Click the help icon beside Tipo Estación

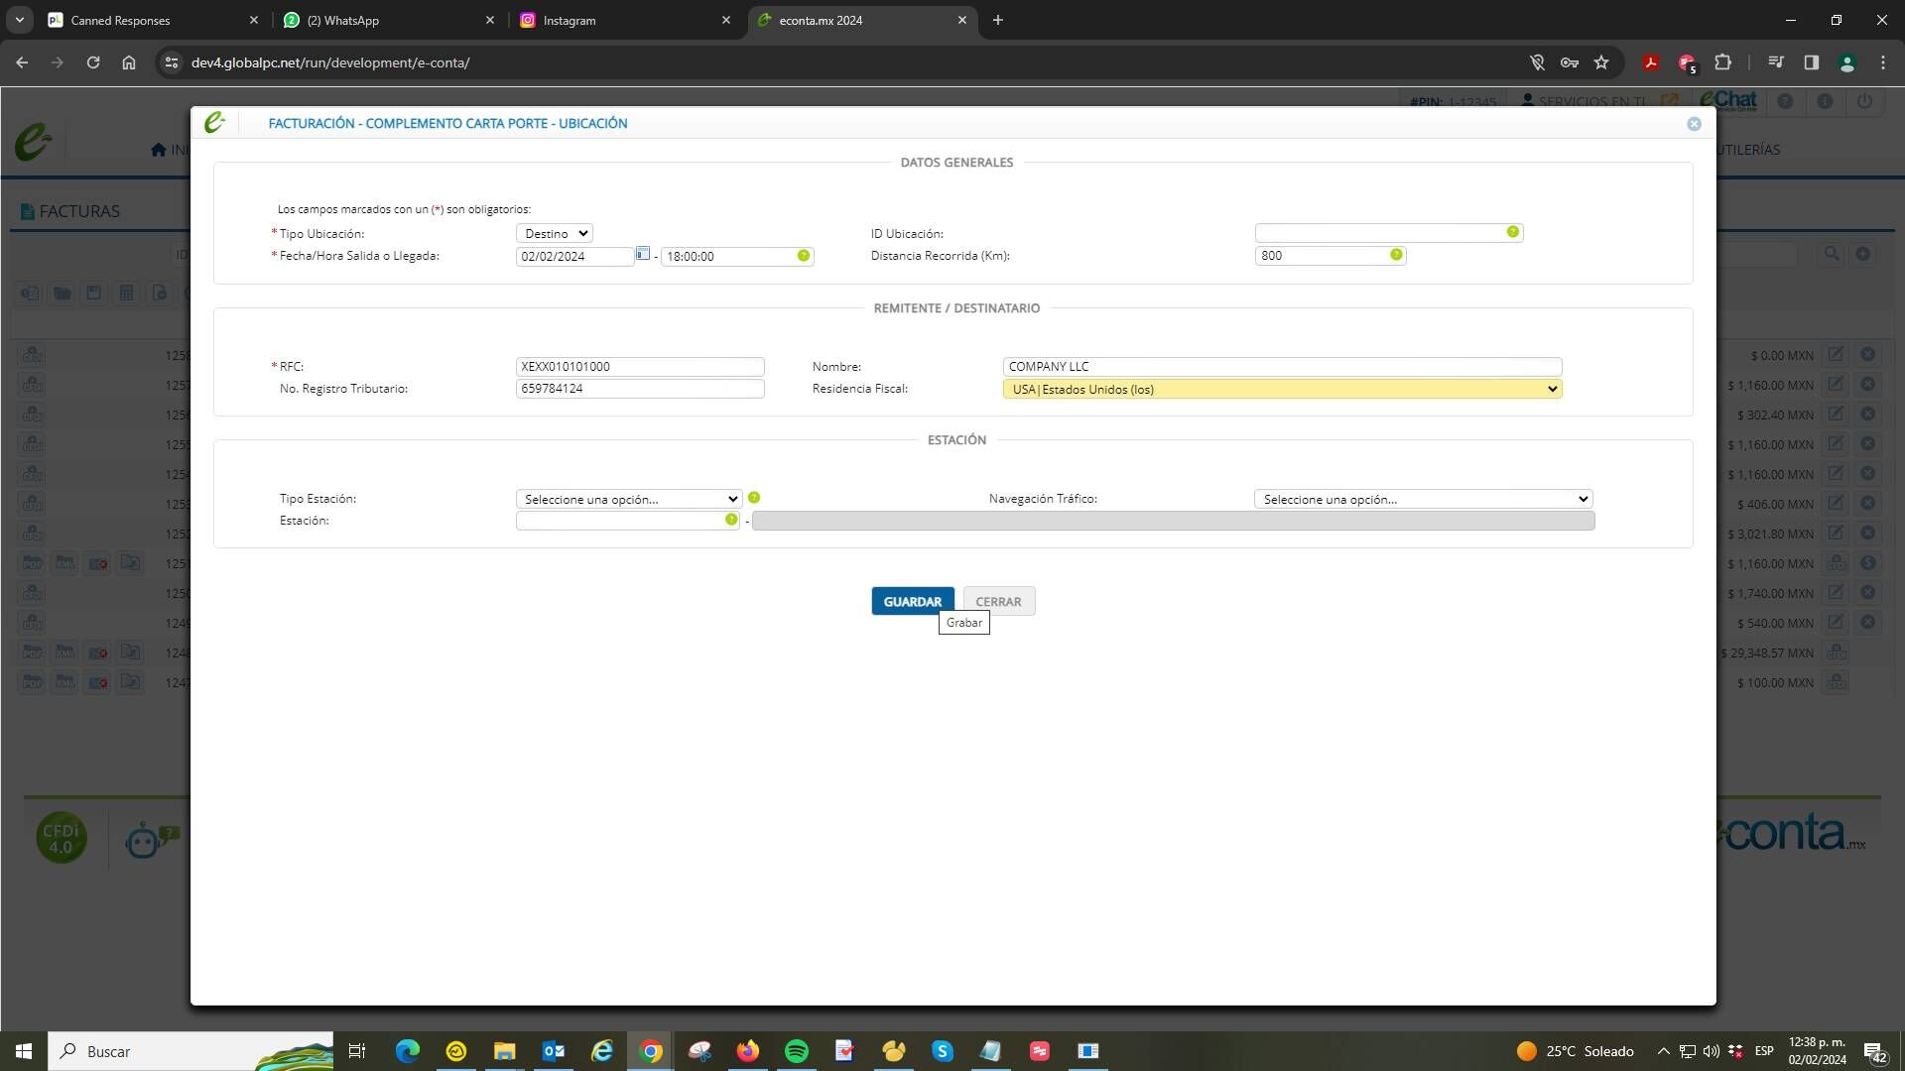tap(754, 498)
